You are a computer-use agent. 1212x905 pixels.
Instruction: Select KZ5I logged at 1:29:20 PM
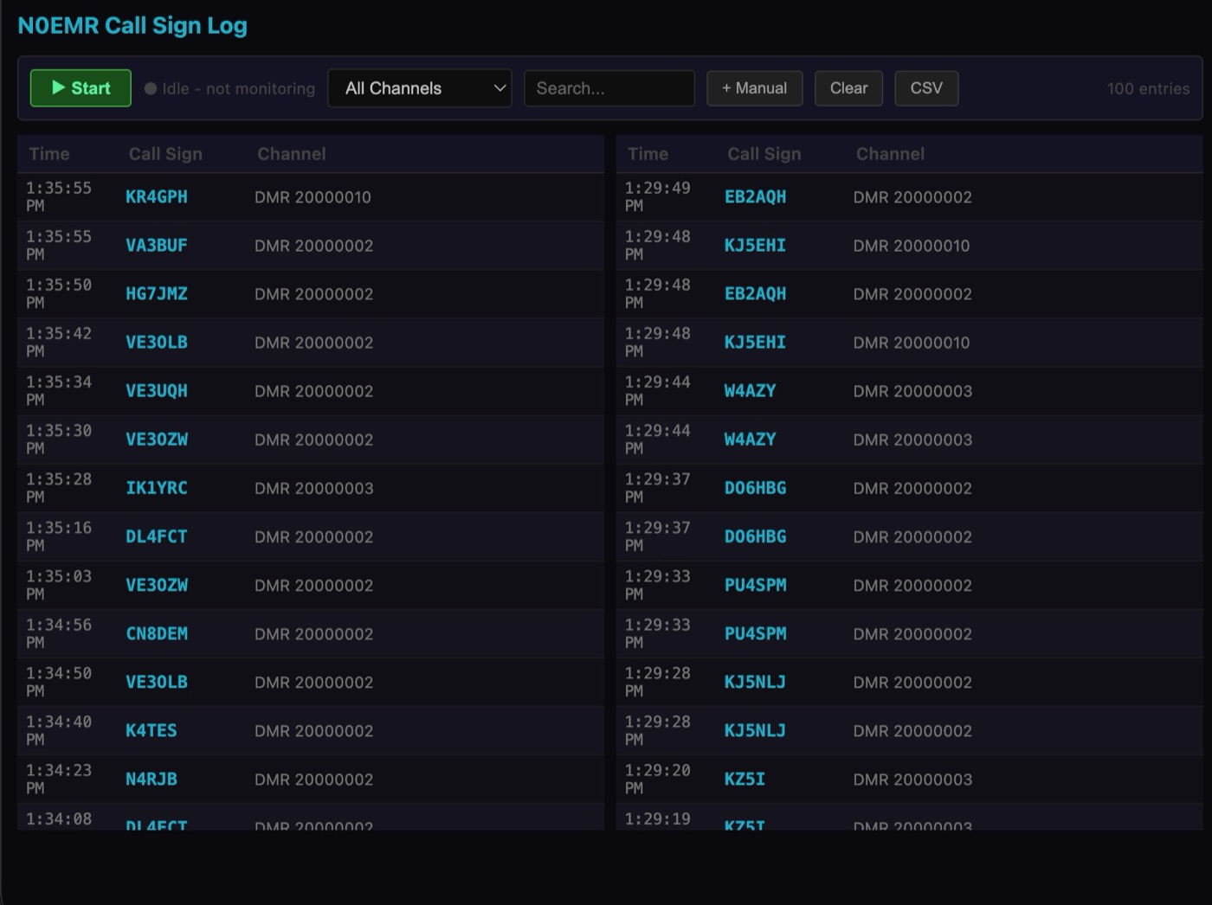point(745,779)
